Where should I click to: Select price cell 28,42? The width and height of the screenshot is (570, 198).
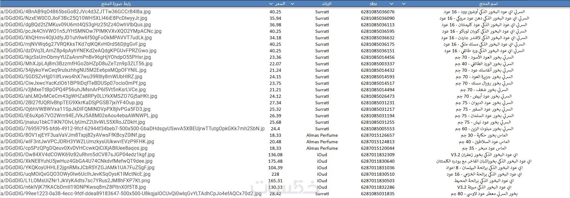(275, 194)
